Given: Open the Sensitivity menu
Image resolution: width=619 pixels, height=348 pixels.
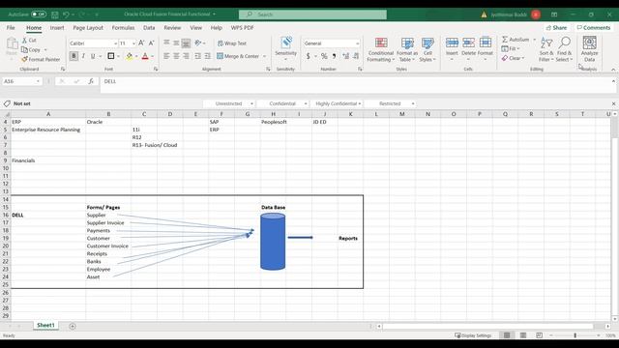Looking at the screenshot, I should (286, 49).
